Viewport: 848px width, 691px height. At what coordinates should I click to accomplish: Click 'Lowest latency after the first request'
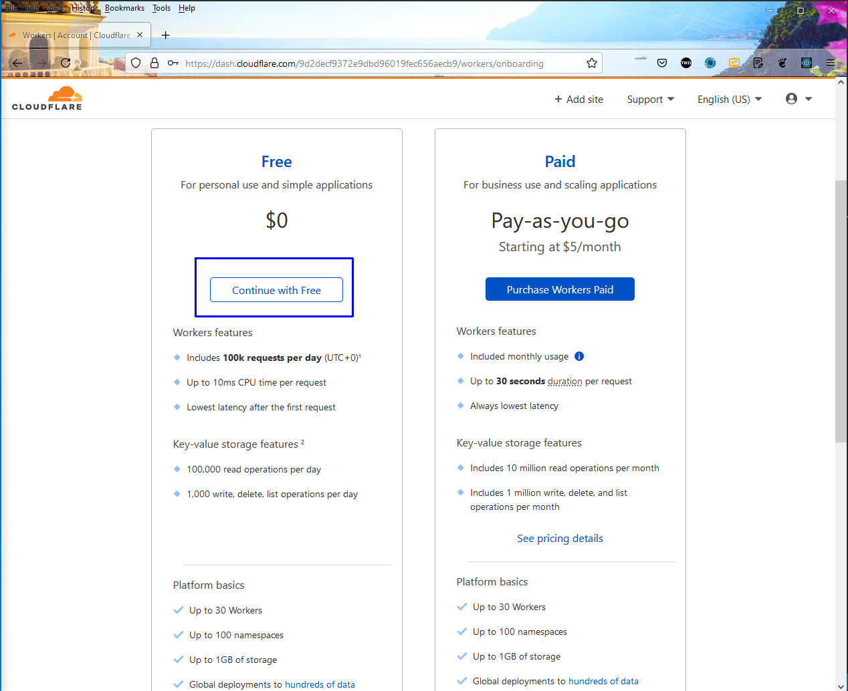[261, 407]
